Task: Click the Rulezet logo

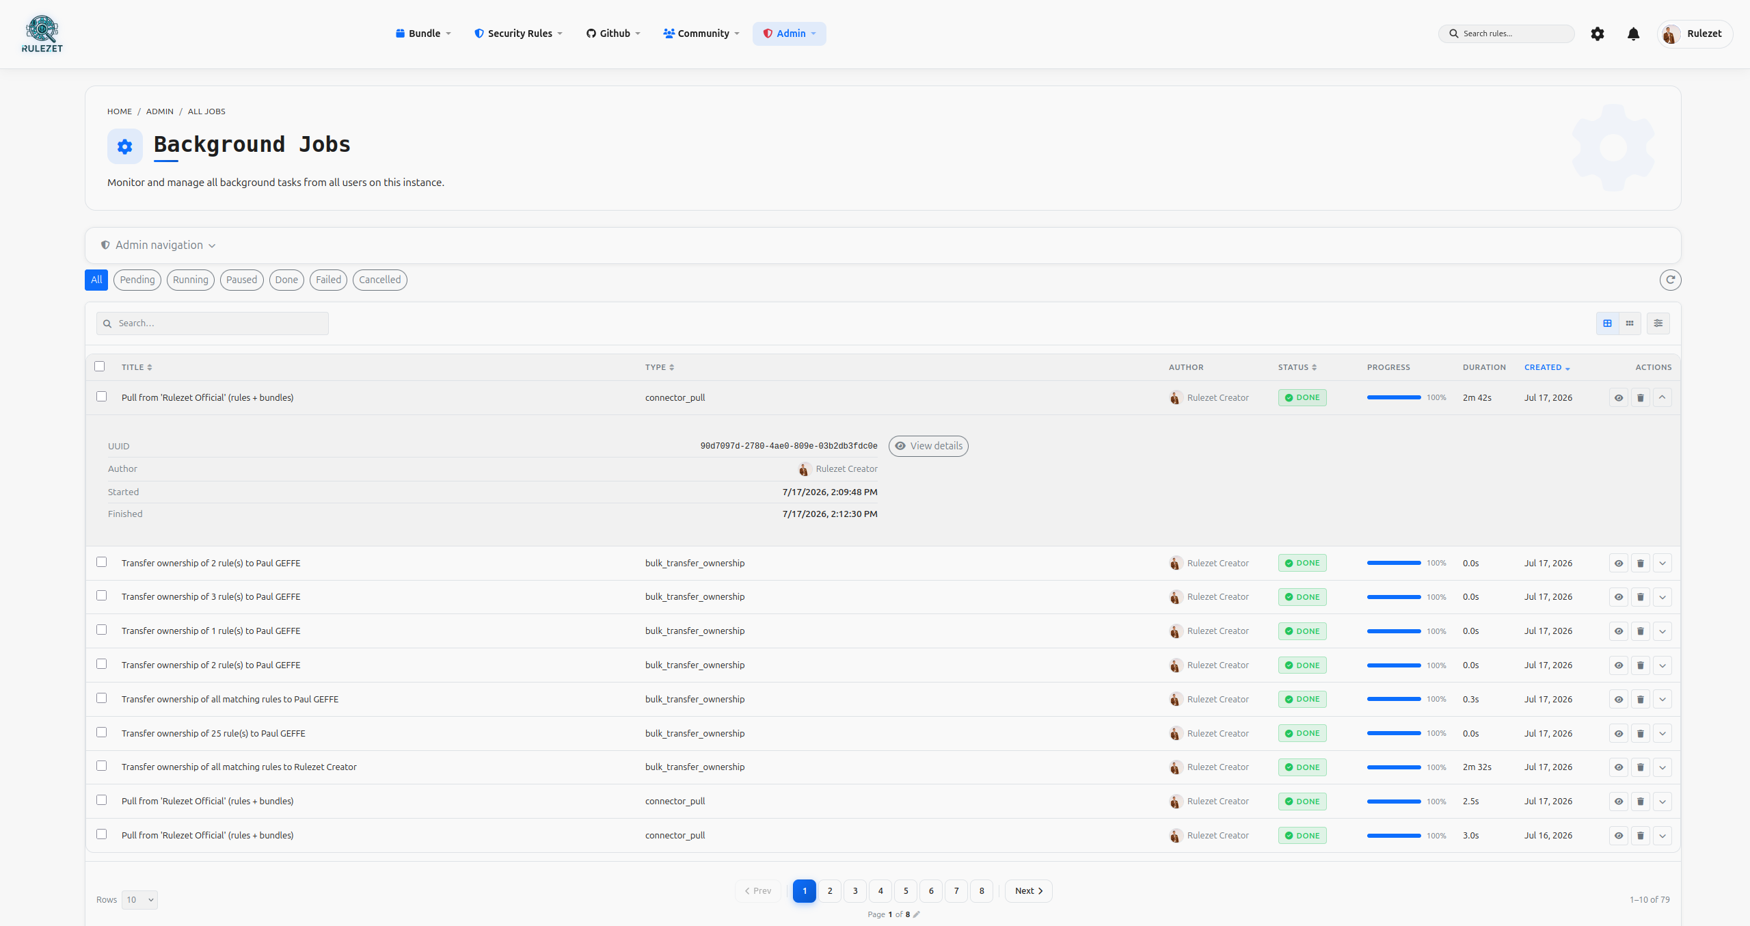Action: pos(42,34)
